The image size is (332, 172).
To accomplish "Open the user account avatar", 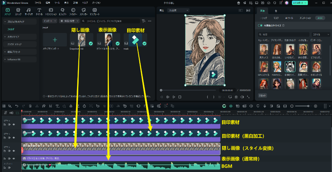I will tap(287, 3).
